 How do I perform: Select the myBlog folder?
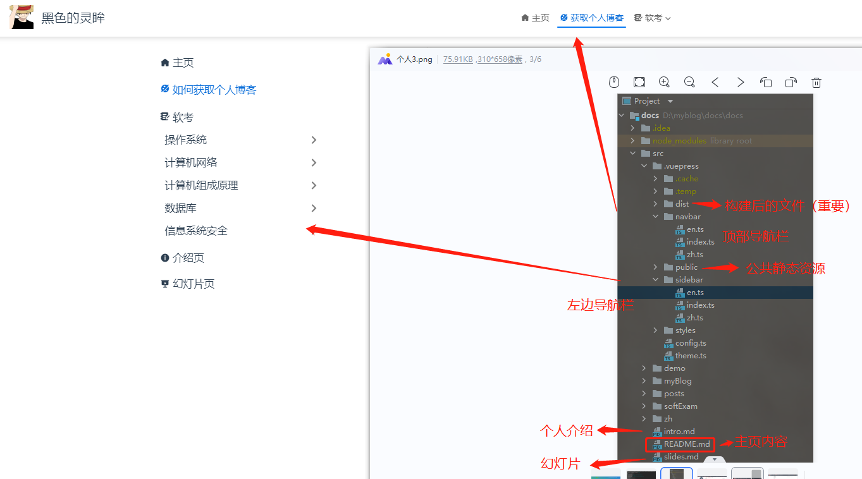[x=672, y=381]
